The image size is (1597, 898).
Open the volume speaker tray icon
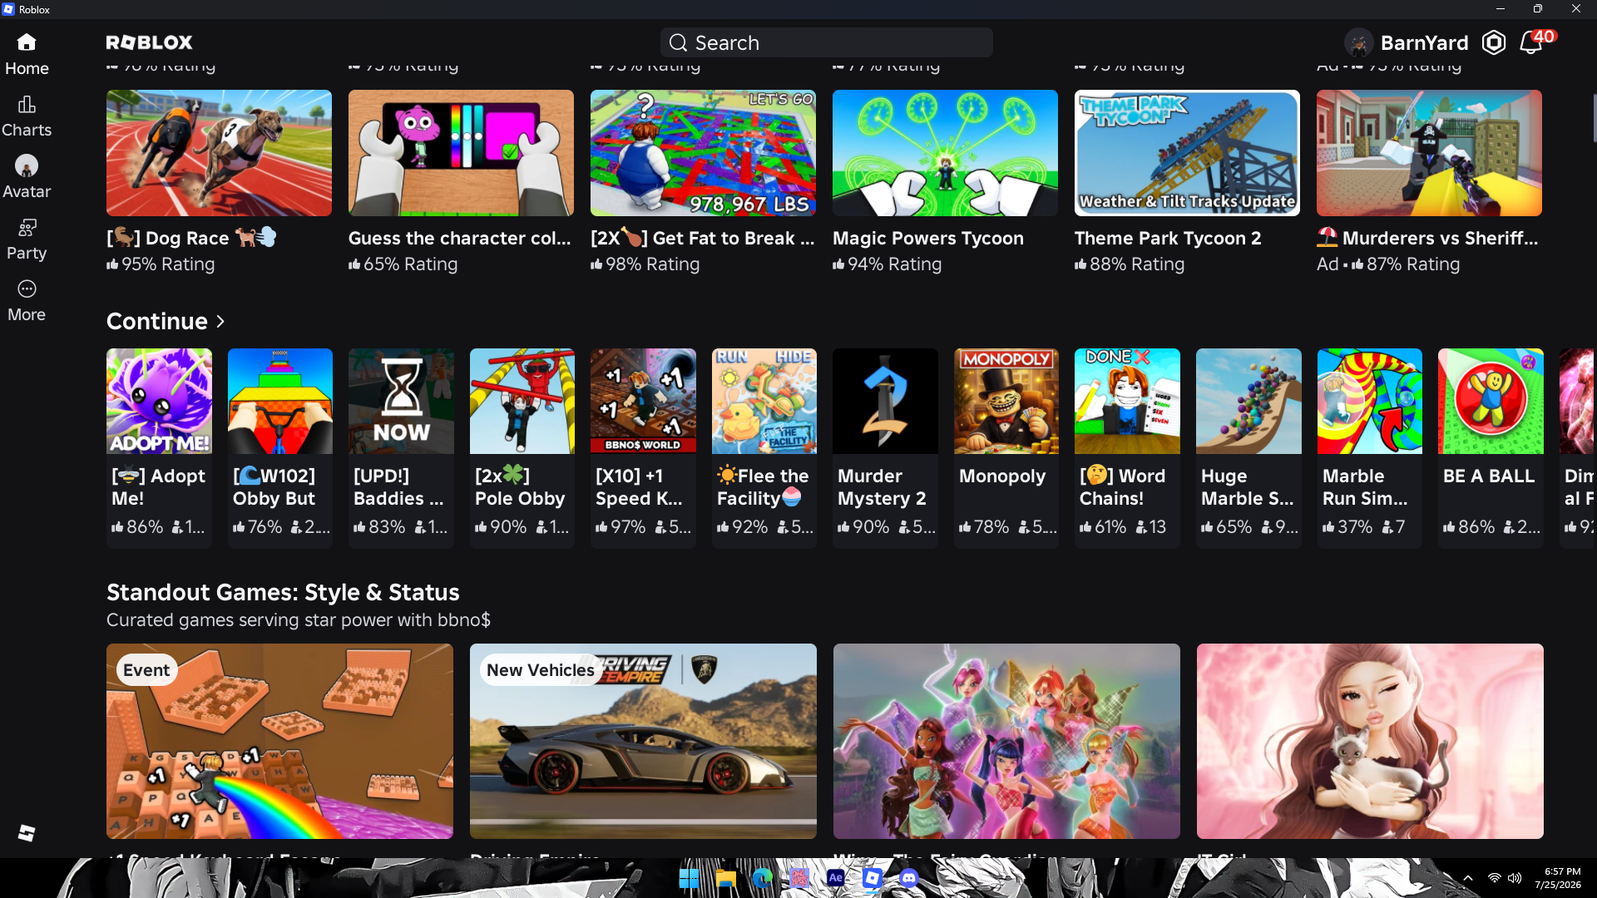click(x=1515, y=878)
